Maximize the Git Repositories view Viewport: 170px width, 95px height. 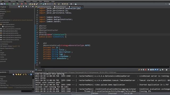click(33, 72)
